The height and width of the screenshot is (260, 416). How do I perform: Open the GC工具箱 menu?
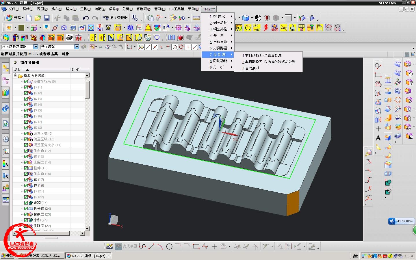tap(177, 9)
